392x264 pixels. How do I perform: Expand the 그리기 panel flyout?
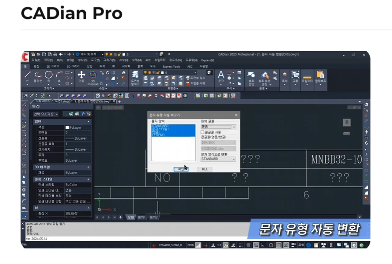point(49,89)
